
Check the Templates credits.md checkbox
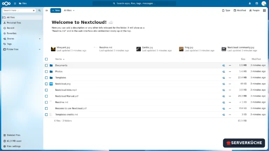(x=46, y=115)
